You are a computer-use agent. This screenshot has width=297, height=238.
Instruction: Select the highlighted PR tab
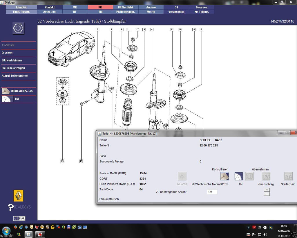pyautogui.click(x=100, y=7)
